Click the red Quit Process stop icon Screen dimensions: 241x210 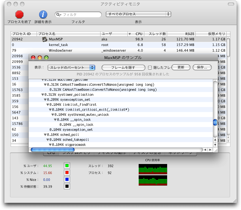click(19, 14)
